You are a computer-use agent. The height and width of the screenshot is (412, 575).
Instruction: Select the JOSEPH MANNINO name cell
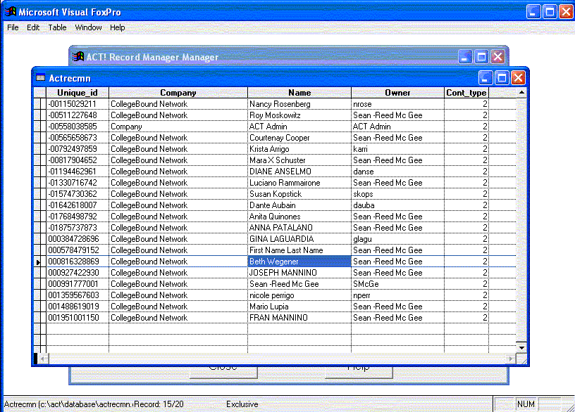[299, 273]
